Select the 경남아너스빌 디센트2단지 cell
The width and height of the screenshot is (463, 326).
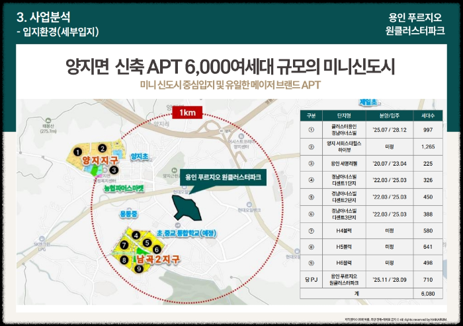point(344,197)
